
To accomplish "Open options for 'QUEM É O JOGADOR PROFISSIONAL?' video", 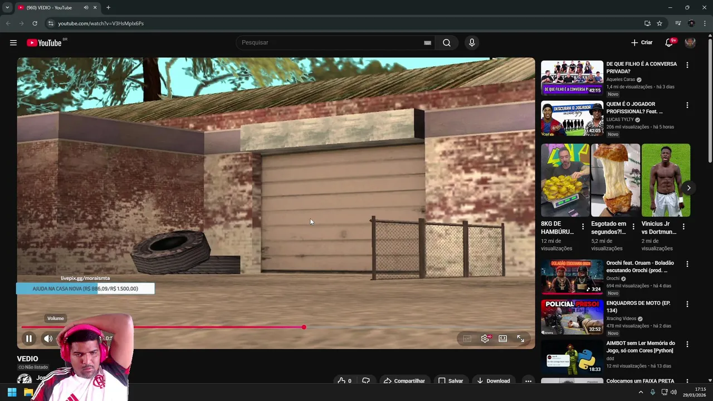I will coord(687,105).
